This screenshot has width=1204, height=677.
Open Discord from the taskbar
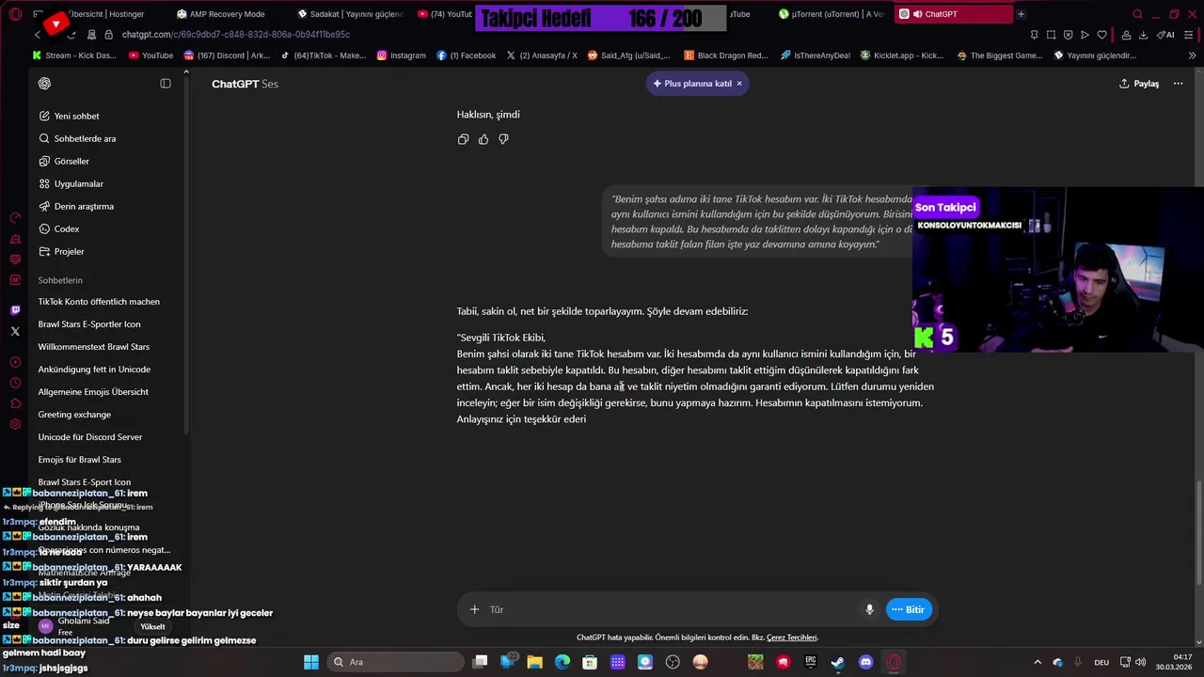click(865, 662)
